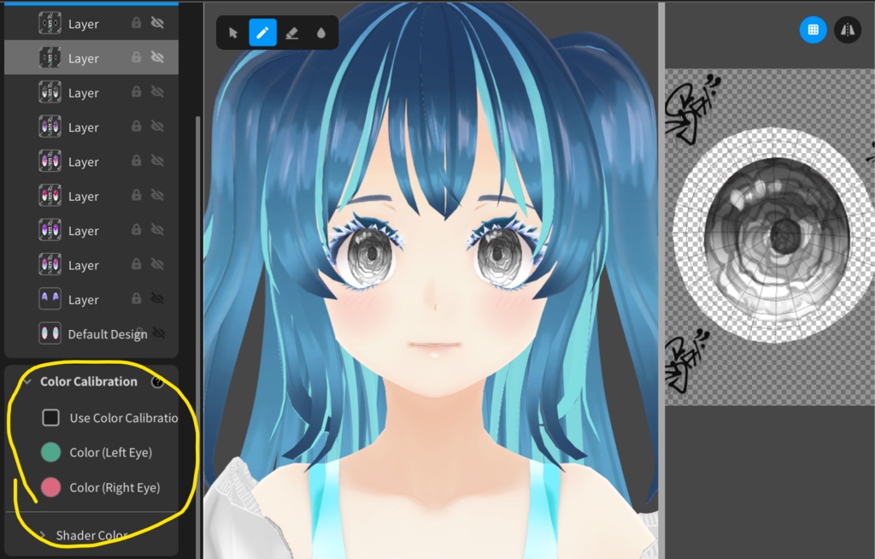Click the lock icon on the top layer

(137, 23)
